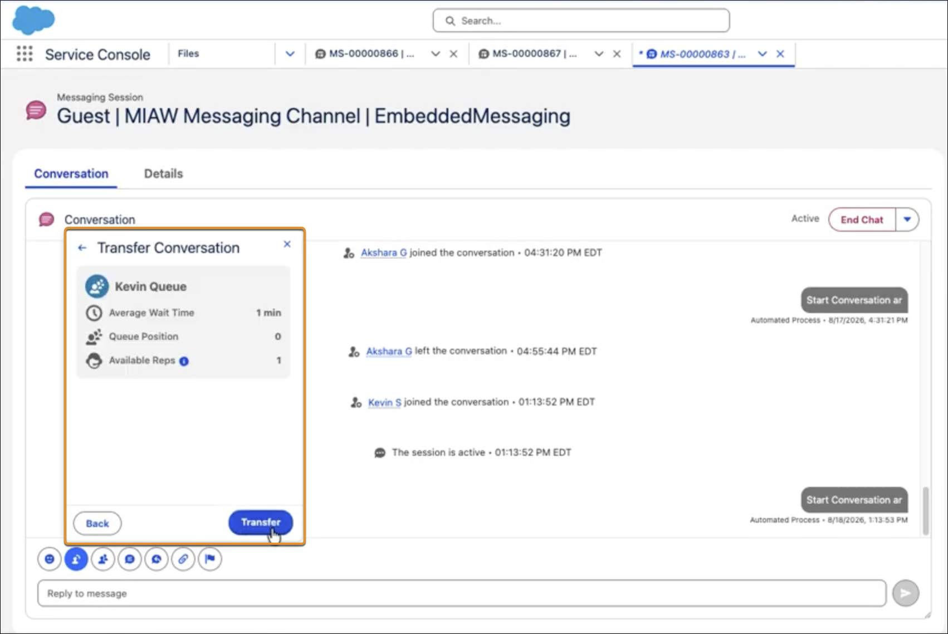Click the send message arrow button
Image resolution: width=948 pixels, height=634 pixels.
(x=906, y=593)
